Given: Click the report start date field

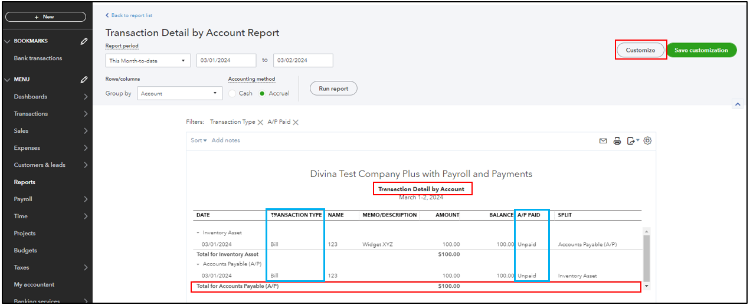Looking at the screenshot, I should [226, 60].
